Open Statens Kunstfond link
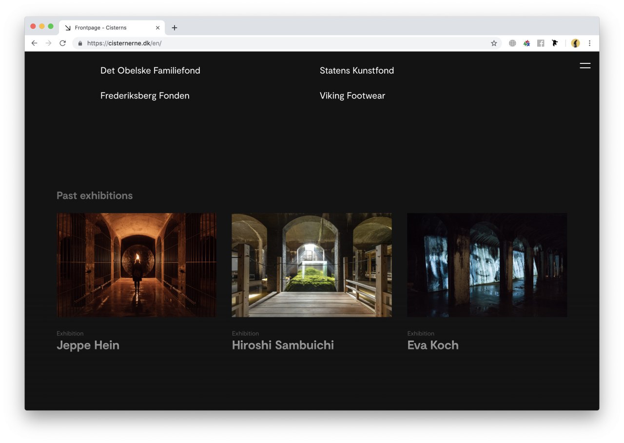624x443 pixels. (357, 71)
